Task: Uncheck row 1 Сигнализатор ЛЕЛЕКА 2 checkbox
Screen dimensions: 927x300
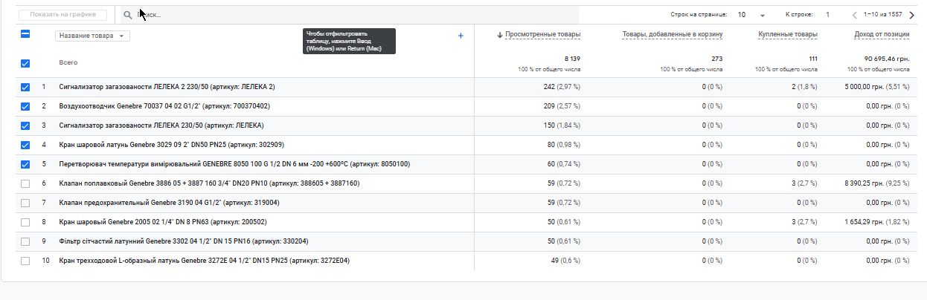Action: pos(25,88)
